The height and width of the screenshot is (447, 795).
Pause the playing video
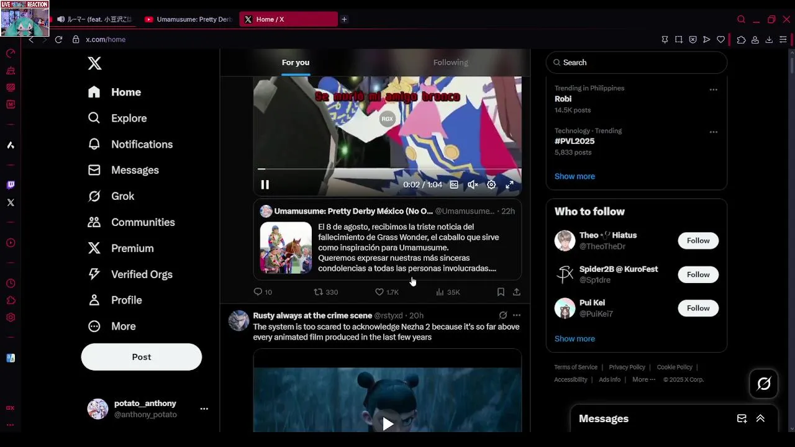point(265,184)
